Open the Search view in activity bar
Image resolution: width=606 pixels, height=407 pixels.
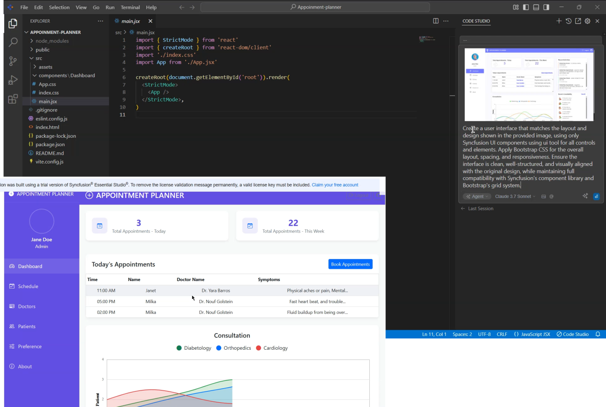point(13,42)
